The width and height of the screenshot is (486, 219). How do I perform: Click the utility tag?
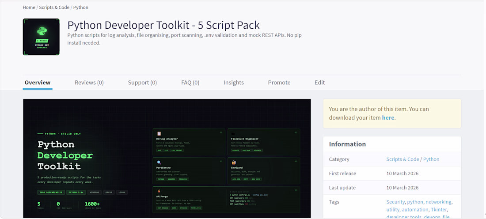[x=393, y=210]
